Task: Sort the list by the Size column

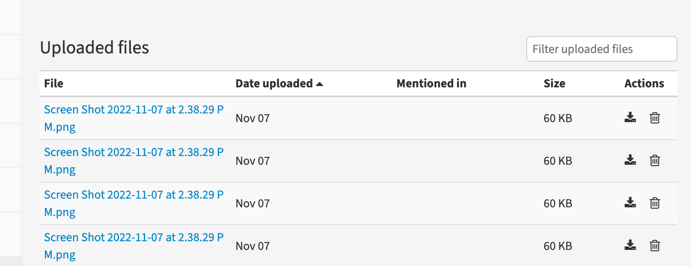Action: coord(554,83)
